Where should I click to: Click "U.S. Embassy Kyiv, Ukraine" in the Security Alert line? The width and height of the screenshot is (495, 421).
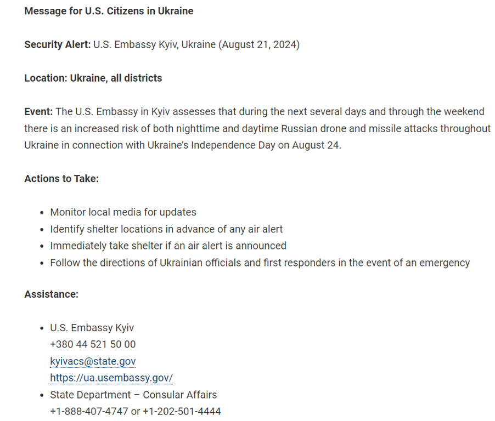[155, 44]
